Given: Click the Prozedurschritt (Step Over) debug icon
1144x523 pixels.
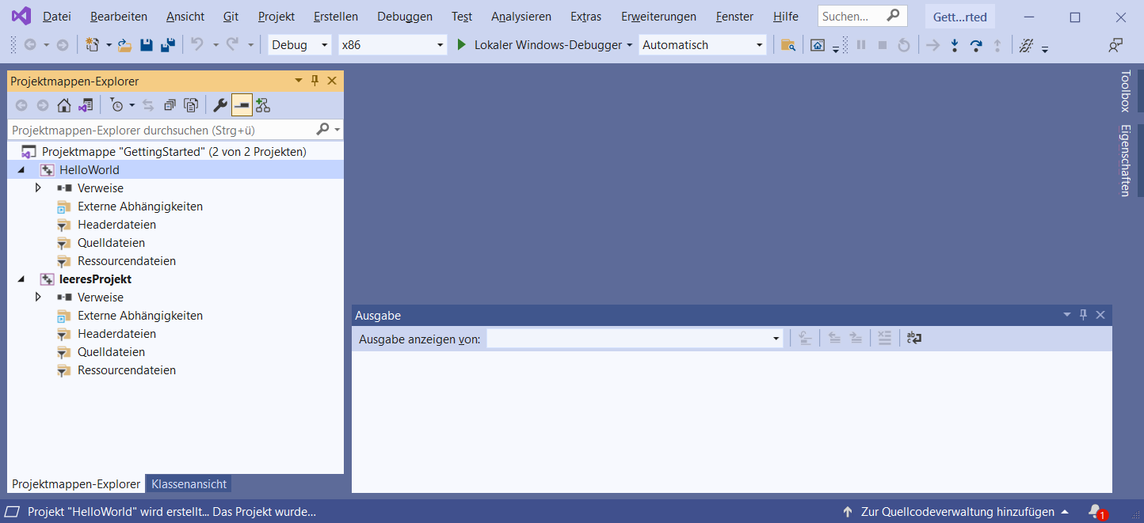Looking at the screenshot, I should (977, 45).
